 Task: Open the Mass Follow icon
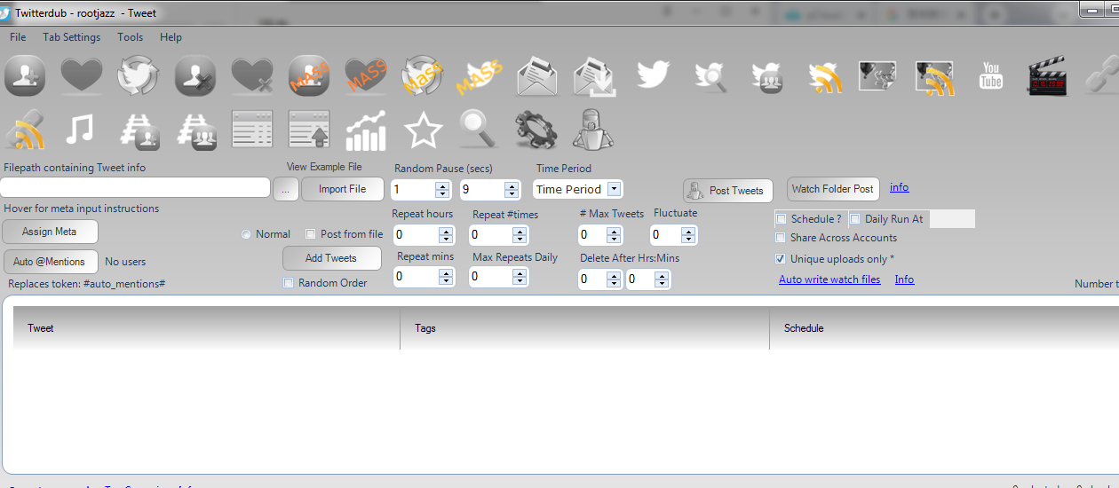pos(309,75)
